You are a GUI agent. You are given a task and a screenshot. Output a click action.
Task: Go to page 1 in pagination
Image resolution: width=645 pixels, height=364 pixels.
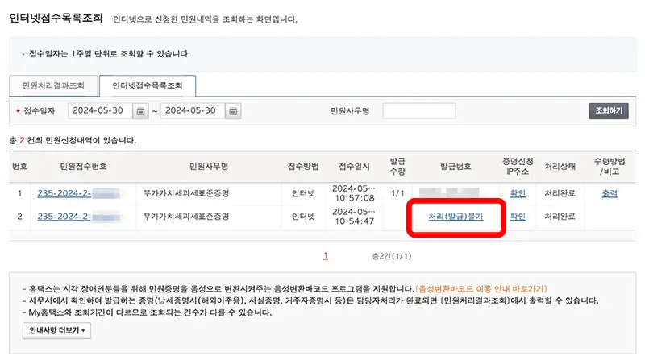pyautogui.click(x=326, y=256)
